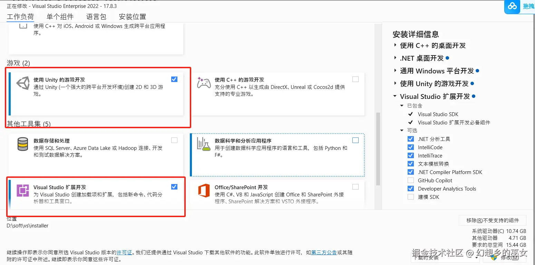Expand .NET 桌面开发 details
This screenshot has width=535, height=265.
point(395,58)
